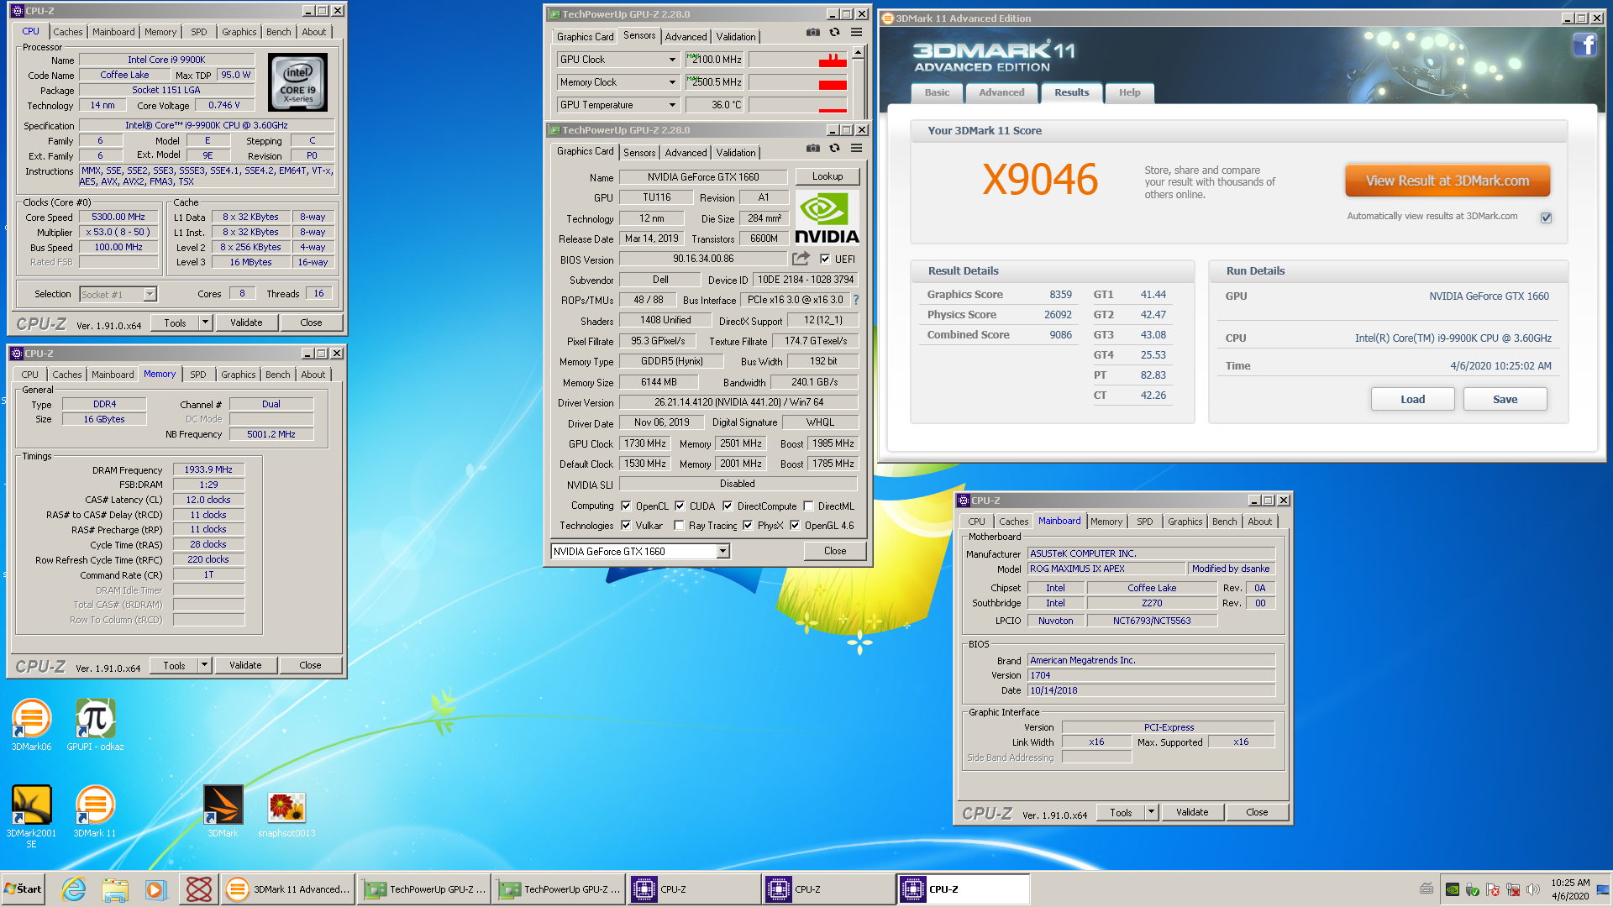Viewport: 1613px width, 907px height.
Task: Click the Facebook icon in 3DMark 11
Action: pos(1584,45)
